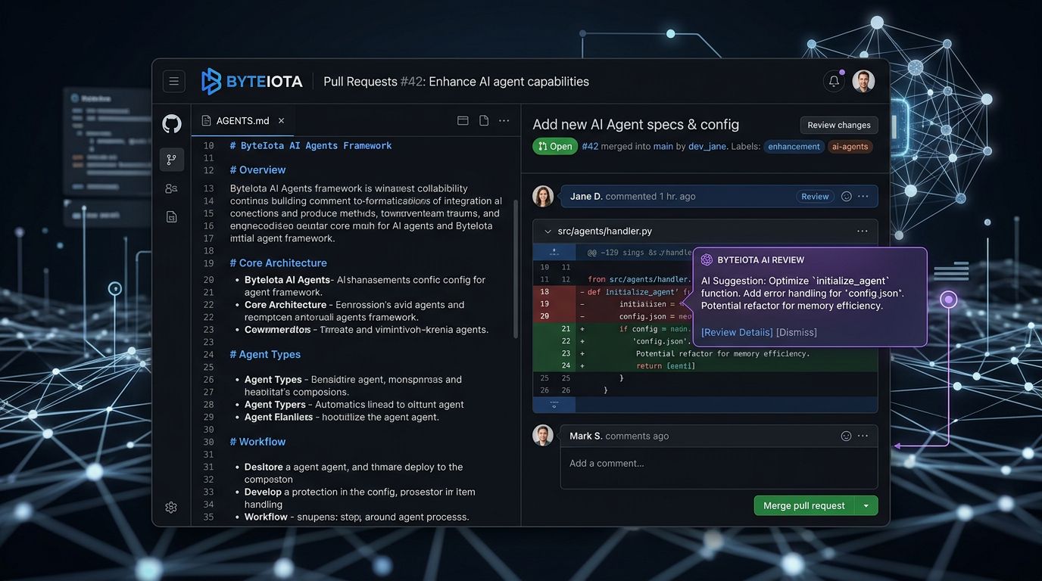Open the settings gear in the sidebar
Image resolution: width=1042 pixels, height=581 pixels.
click(171, 508)
